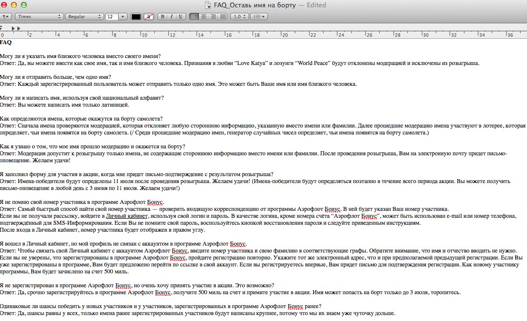
Task: Click "Как определяются имена, которые окажутся на борту самолета?"
Action: click(81, 119)
